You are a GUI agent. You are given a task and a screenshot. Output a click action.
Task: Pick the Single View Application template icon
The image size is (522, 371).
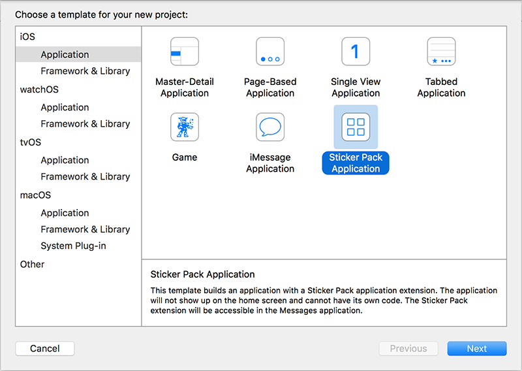[x=356, y=52]
